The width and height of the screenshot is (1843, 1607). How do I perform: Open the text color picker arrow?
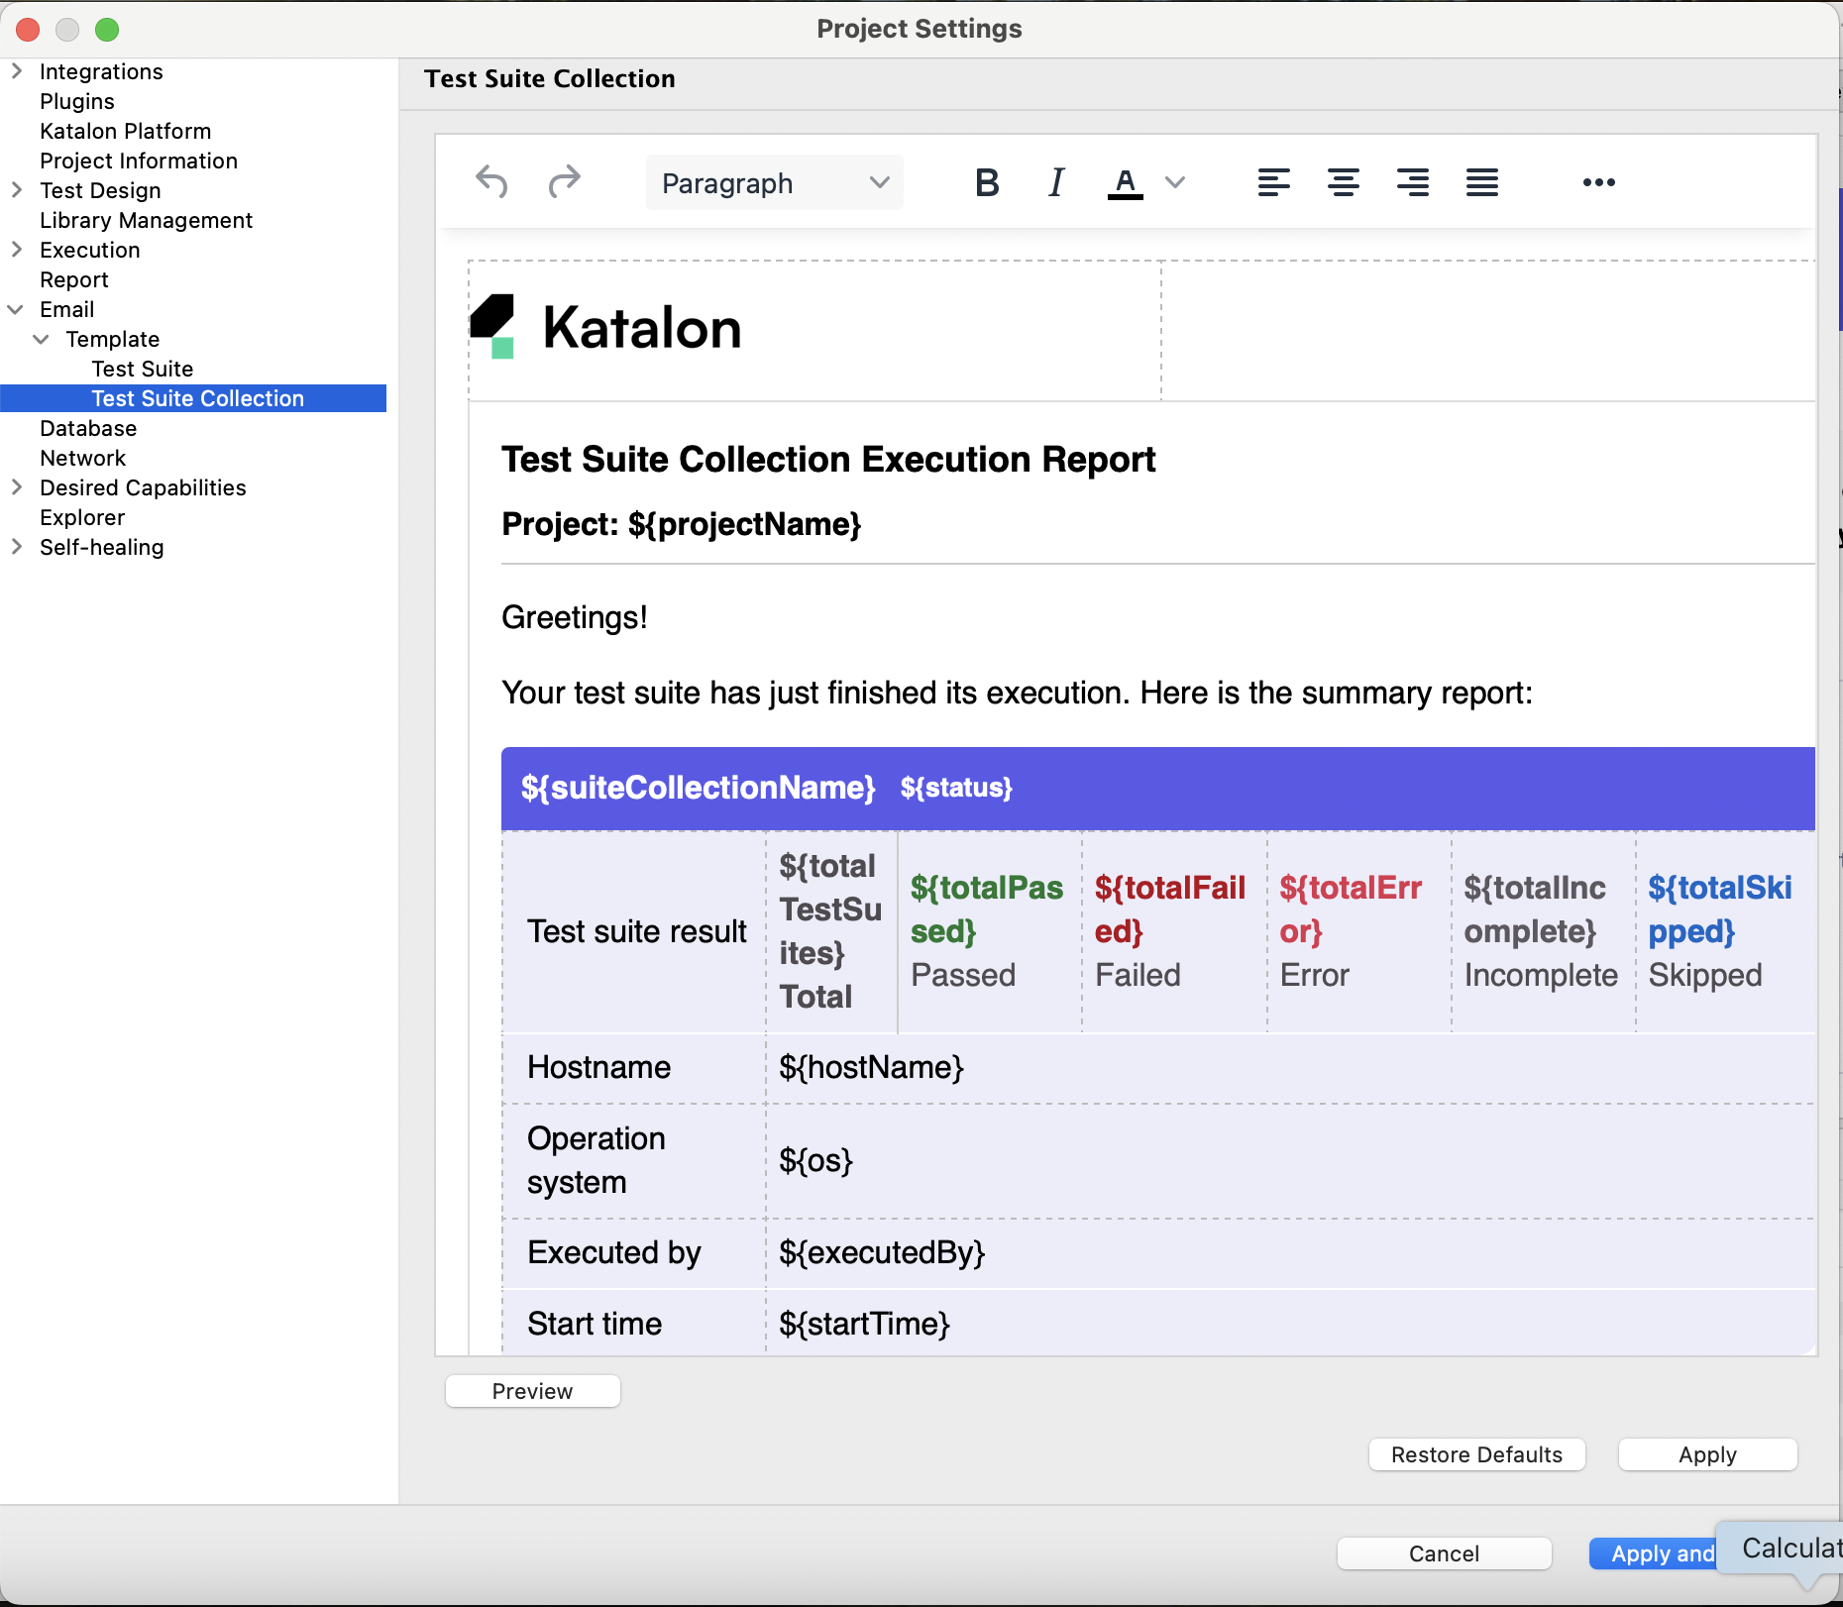tap(1175, 182)
